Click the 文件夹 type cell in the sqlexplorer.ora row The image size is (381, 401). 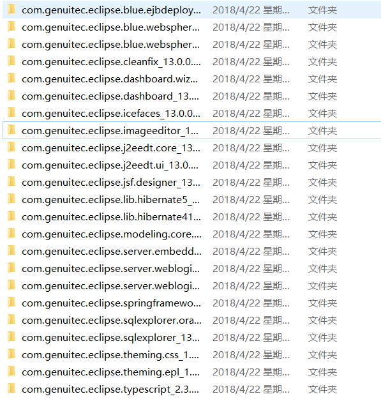click(x=322, y=321)
